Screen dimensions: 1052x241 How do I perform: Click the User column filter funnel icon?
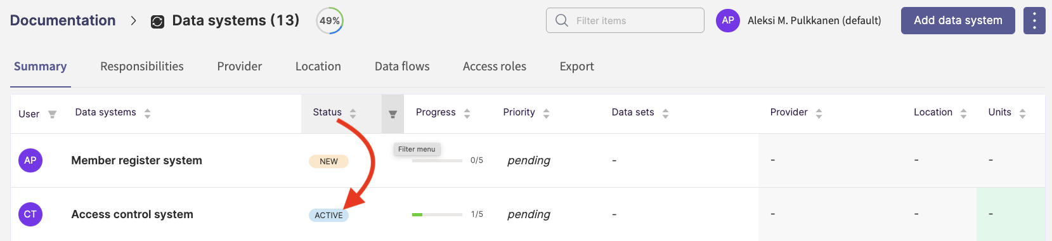(x=53, y=114)
